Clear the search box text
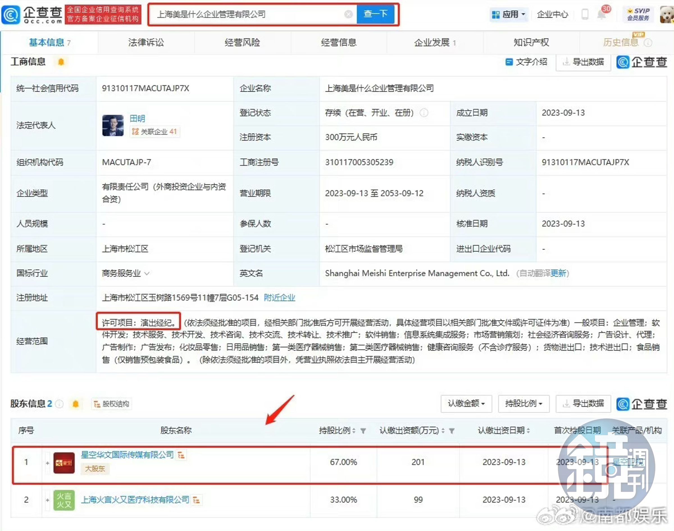This screenshot has width=674, height=531. (349, 14)
